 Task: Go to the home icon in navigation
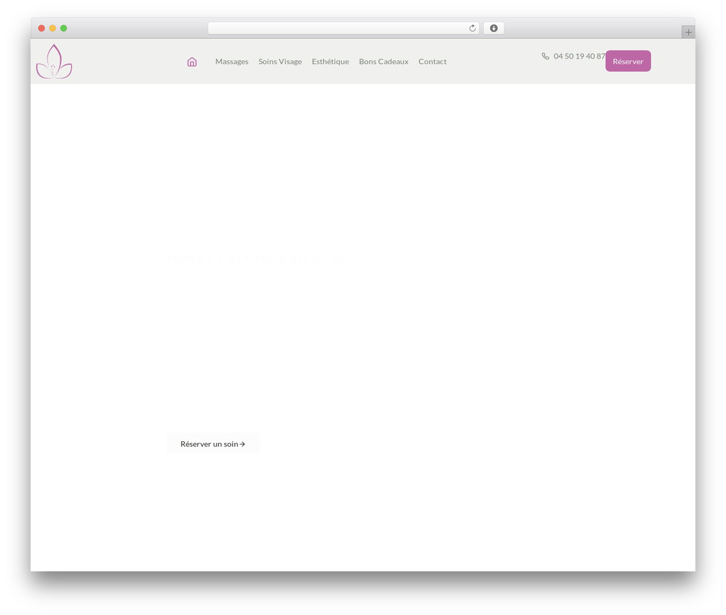coord(192,62)
